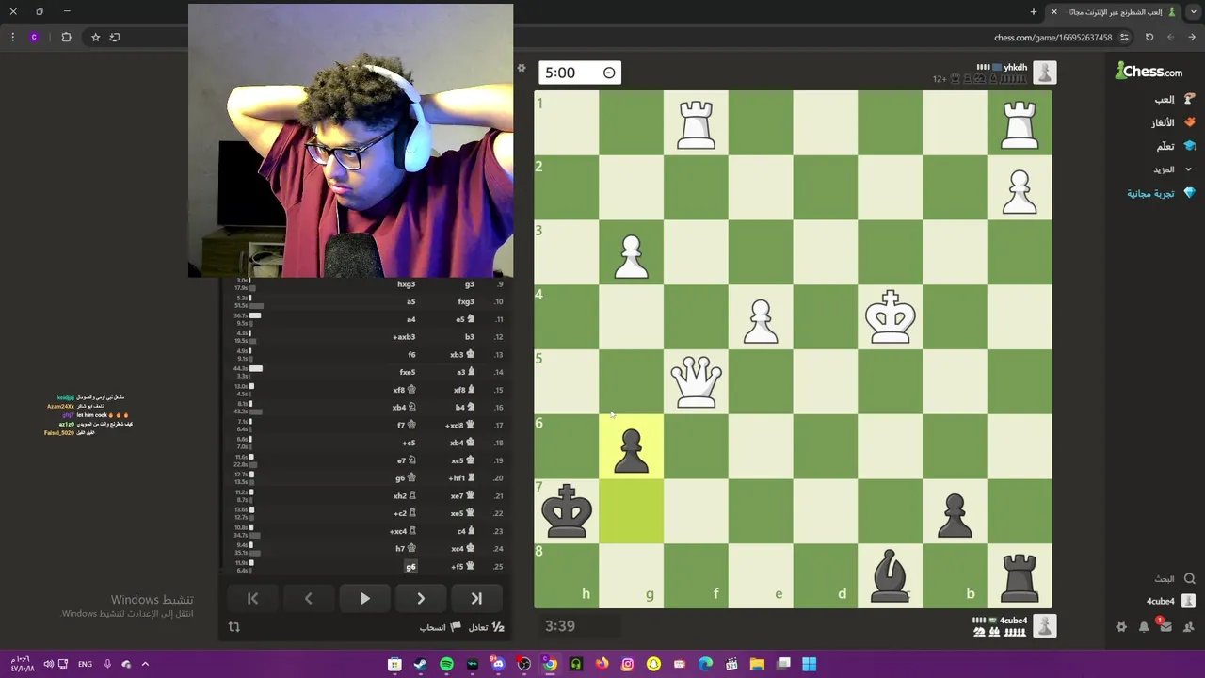
Task: Open Steam from the taskbar
Action: (x=420, y=664)
